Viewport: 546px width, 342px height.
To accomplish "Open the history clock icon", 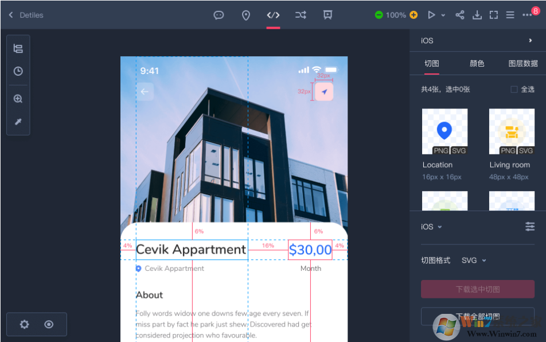I will coord(18,71).
